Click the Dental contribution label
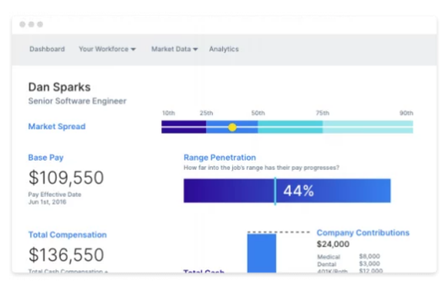 (327, 264)
